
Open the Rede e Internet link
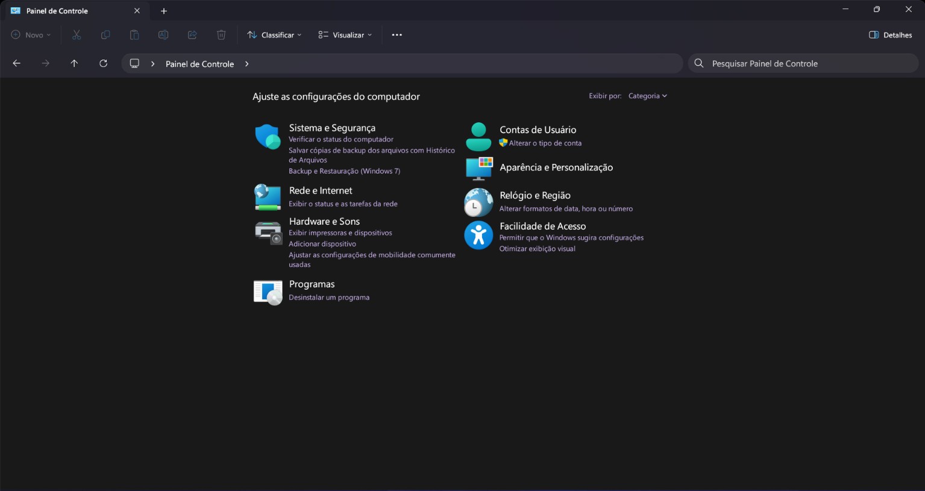(321, 190)
